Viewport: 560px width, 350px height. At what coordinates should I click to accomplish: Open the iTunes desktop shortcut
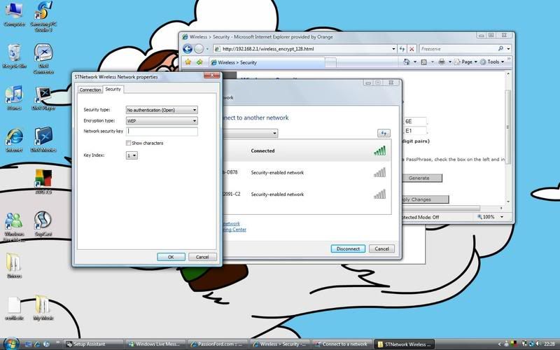pos(13,97)
